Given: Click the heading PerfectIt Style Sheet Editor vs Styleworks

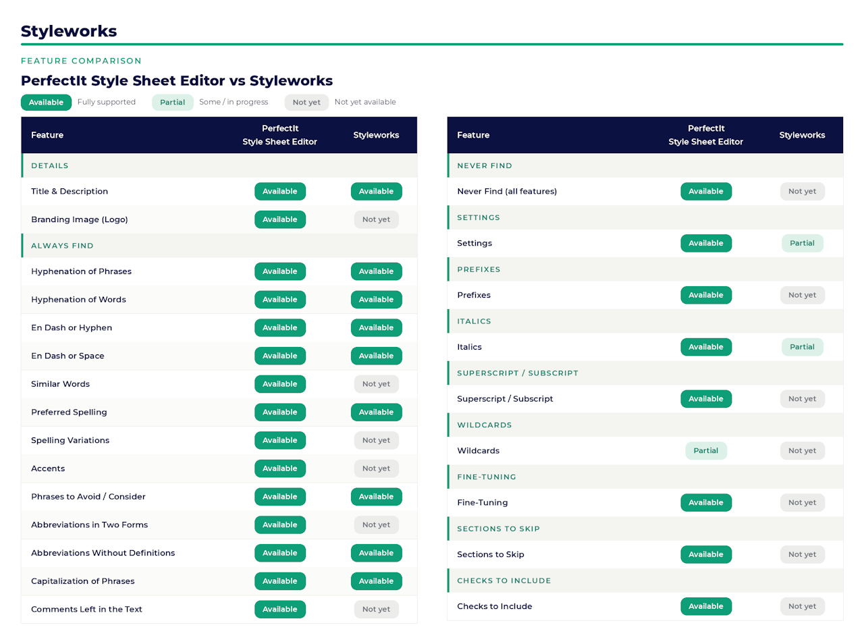Looking at the screenshot, I should click(x=177, y=81).
